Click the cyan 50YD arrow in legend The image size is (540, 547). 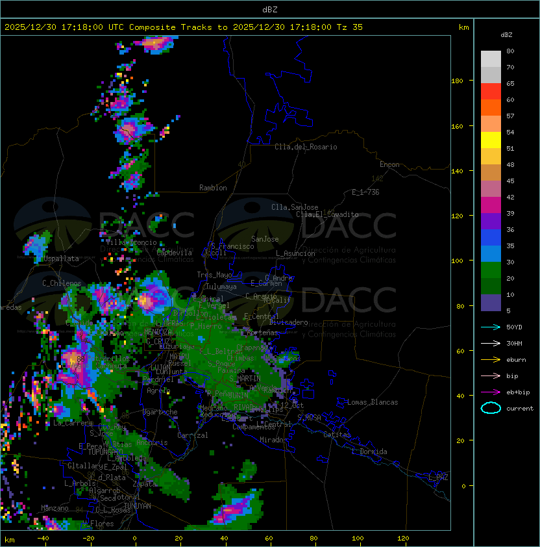point(491,327)
